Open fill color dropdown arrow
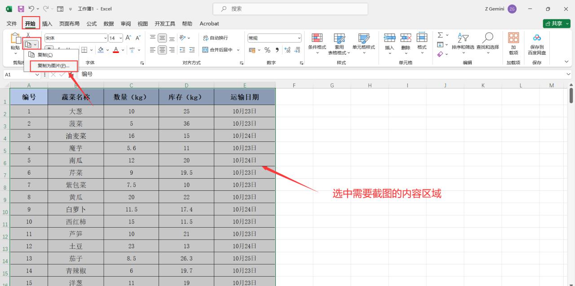This screenshot has width=575, height=286. (x=107, y=50)
